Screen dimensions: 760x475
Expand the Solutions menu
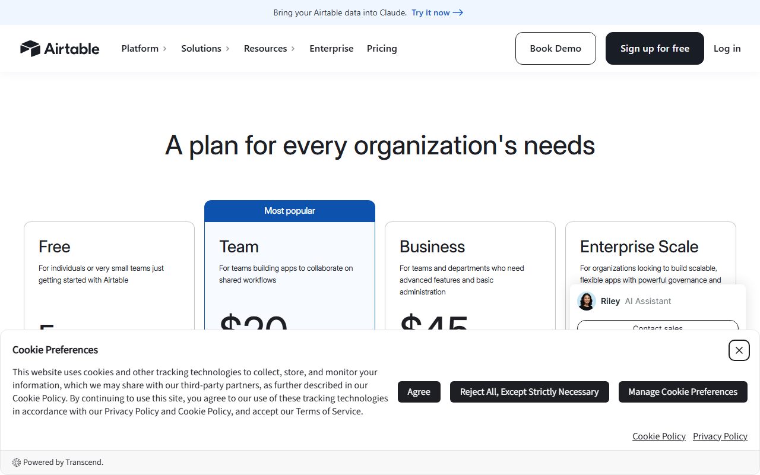[x=205, y=49]
